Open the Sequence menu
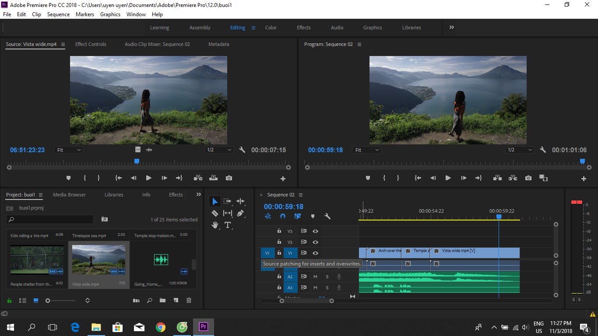The height and width of the screenshot is (336, 598). pos(58,14)
